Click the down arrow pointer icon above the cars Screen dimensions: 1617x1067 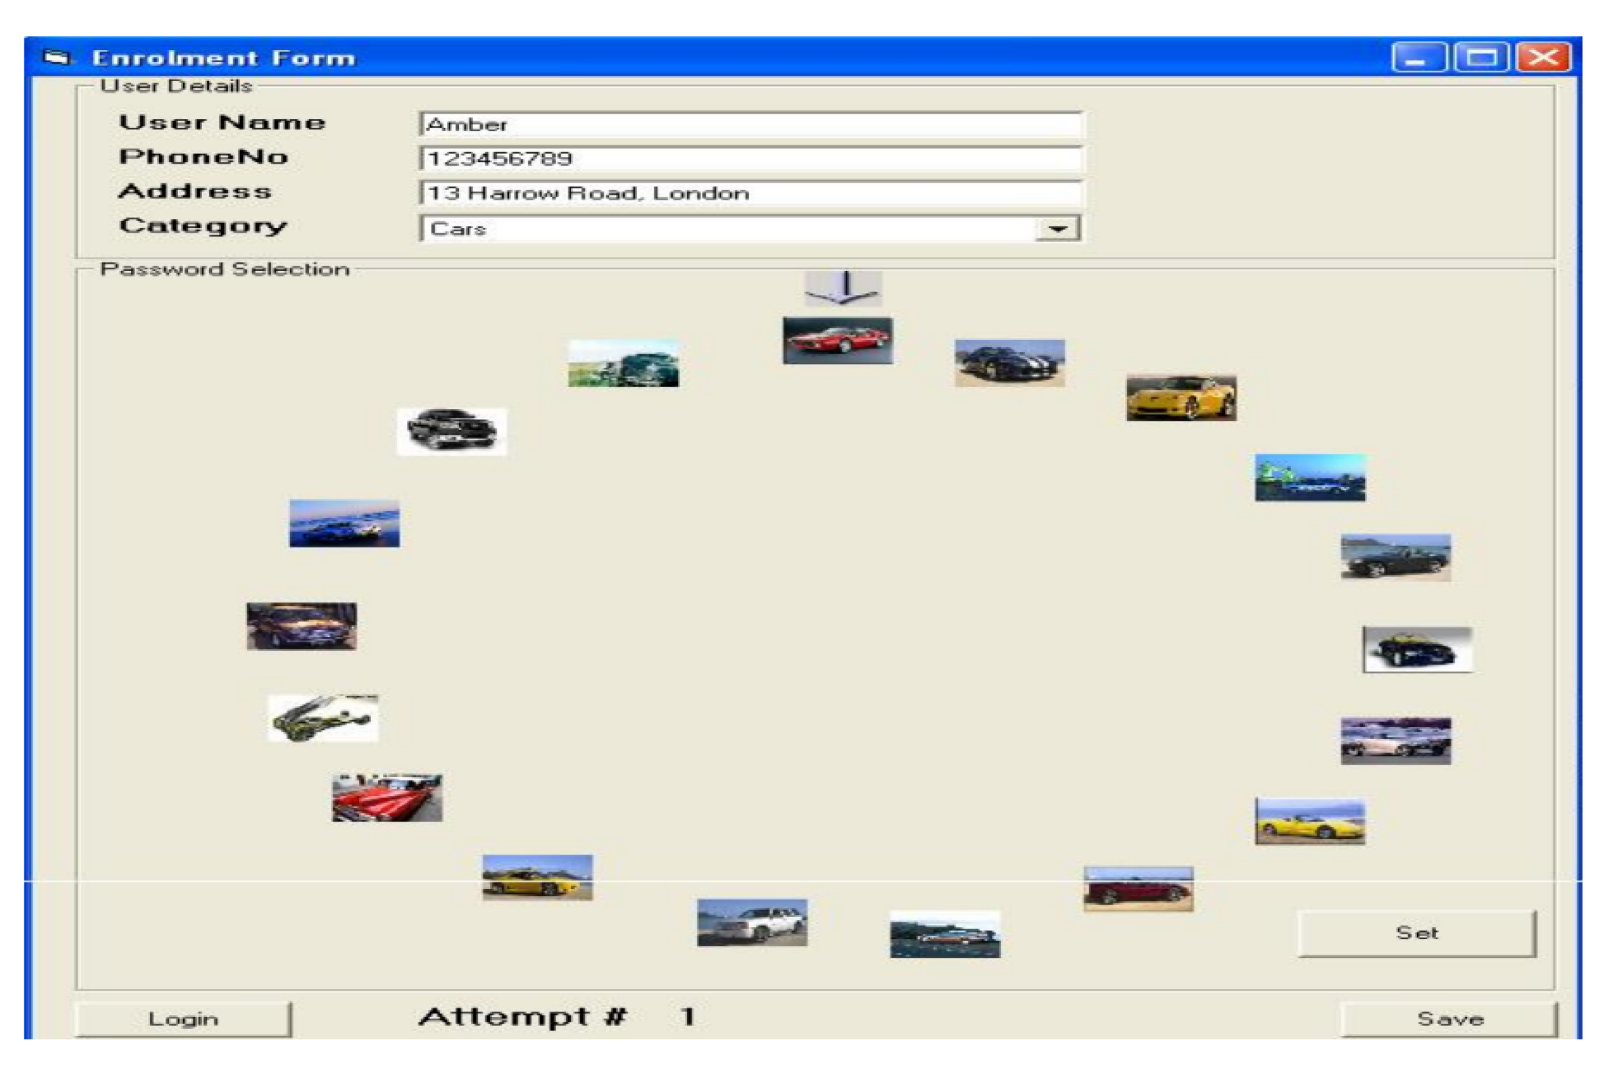843,288
